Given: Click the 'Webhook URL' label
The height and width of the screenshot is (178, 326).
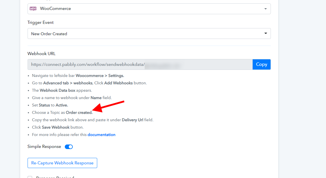Looking at the screenshot, I should click(41, 54).
